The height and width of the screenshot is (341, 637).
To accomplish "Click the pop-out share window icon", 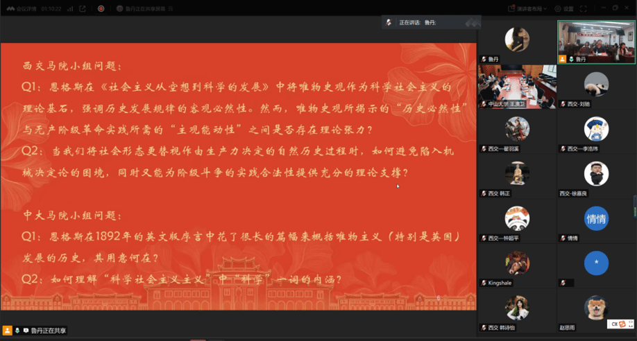I will point(83,8).
